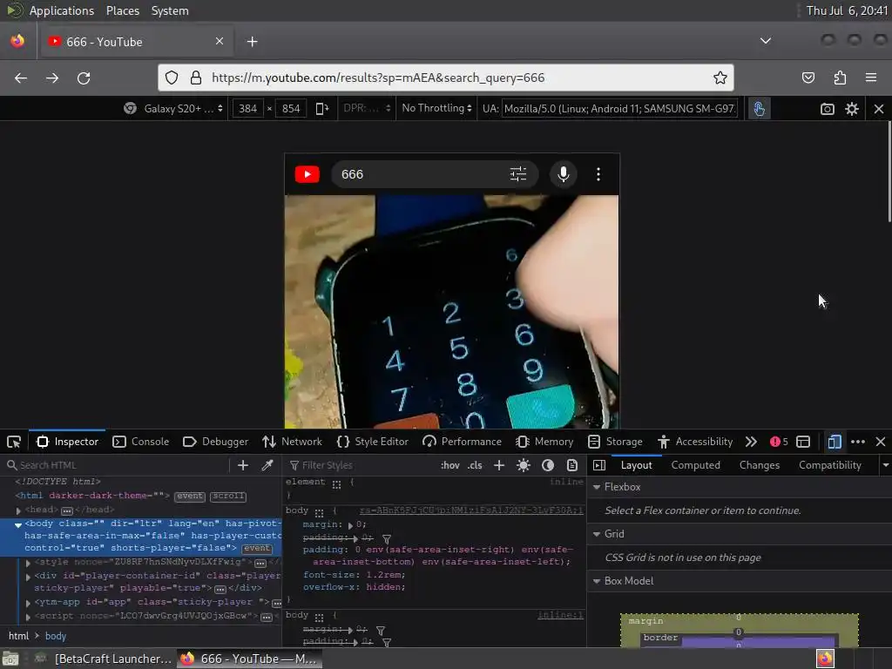Open the System menu
892x669 pixels.
(170, 10)
